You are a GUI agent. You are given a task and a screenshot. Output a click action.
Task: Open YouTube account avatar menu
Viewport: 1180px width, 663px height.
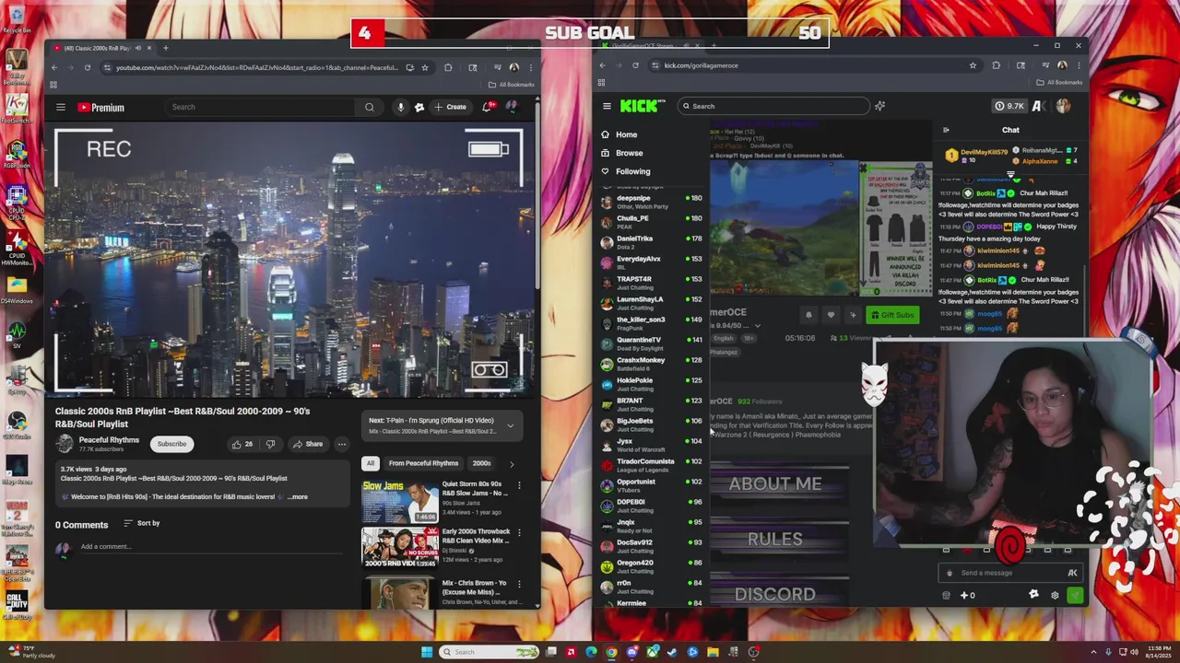(512, 107)
